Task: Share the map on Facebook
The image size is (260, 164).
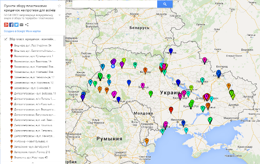Action: pyautogui.click(x=11, y=24)
